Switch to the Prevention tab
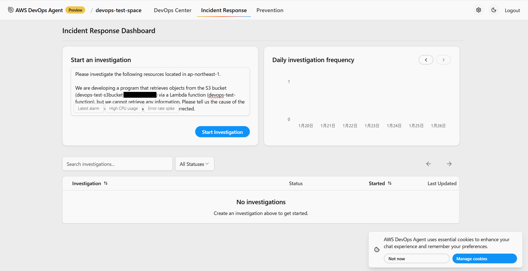 click(x=270, y=10)
